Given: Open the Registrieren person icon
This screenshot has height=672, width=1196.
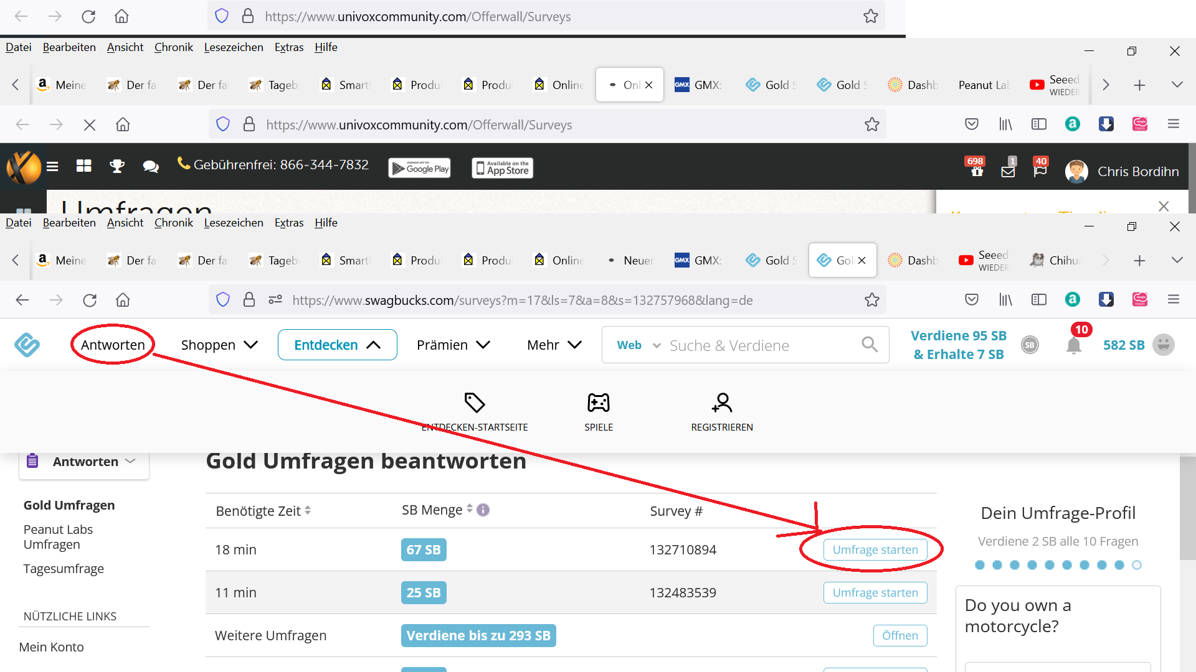Looking at the screenshot, I should (722, 403).
